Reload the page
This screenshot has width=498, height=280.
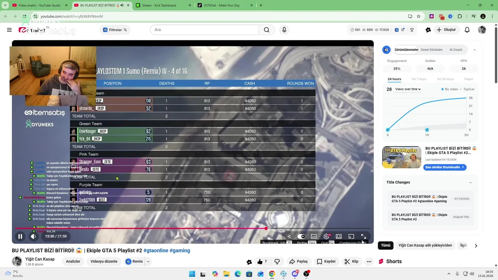(24, 16)
